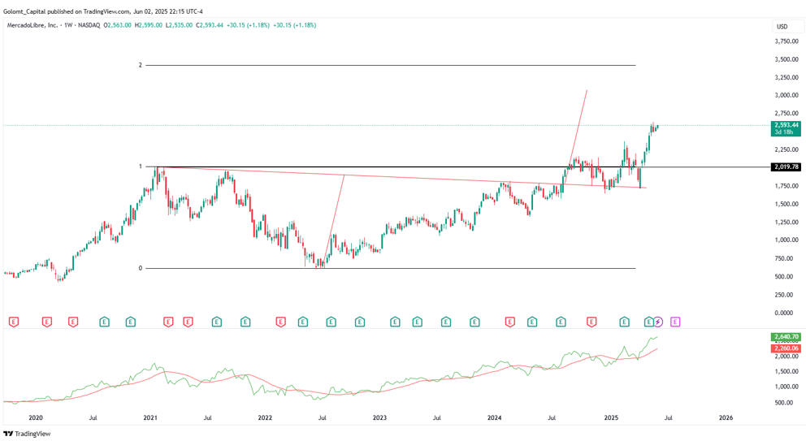Screen dimensions: 806x441
Task: Click the 2,593.44 current price label
Action: (x=786, y=125)
